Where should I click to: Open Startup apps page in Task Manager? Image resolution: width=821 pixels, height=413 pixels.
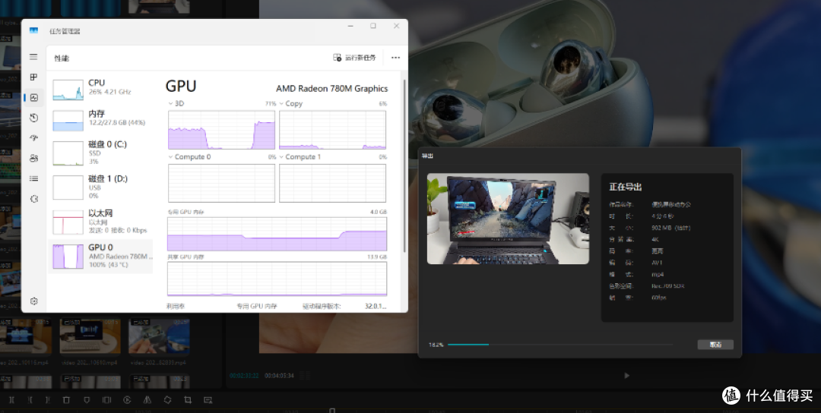(33, 138)
